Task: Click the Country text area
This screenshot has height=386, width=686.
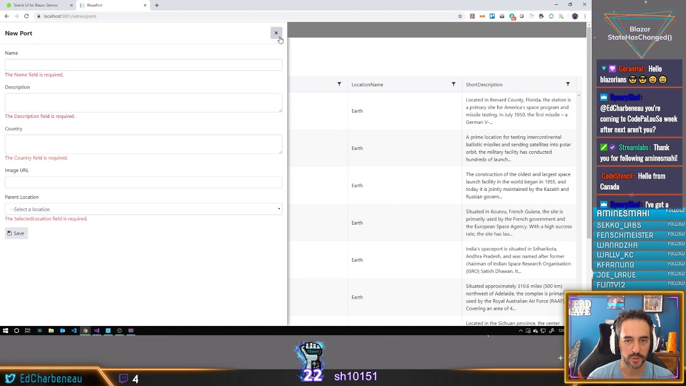Action: (143, 144)
